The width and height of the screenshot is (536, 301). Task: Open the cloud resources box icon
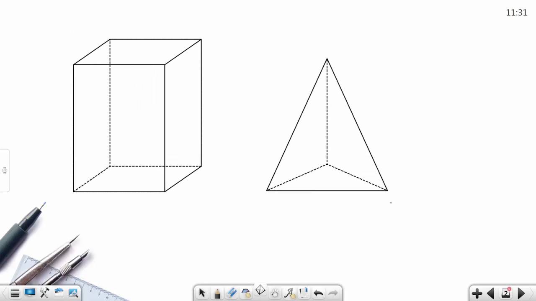point(59,292)
